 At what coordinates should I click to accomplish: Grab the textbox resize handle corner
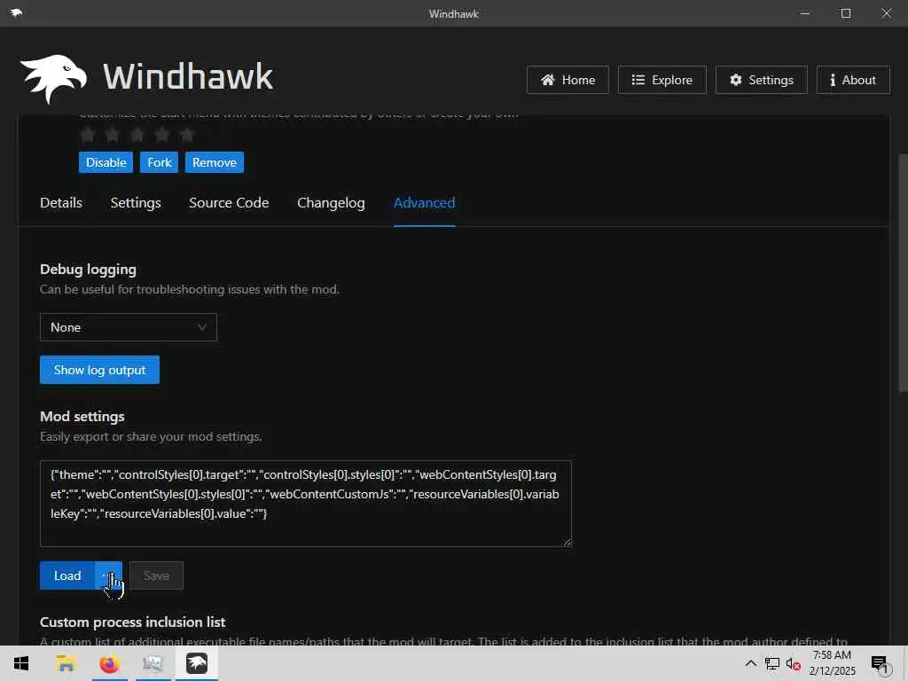pyautogui.click(x=567, y=542)
